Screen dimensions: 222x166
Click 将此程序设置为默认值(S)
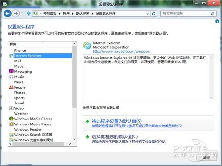[x=117, y=121]
